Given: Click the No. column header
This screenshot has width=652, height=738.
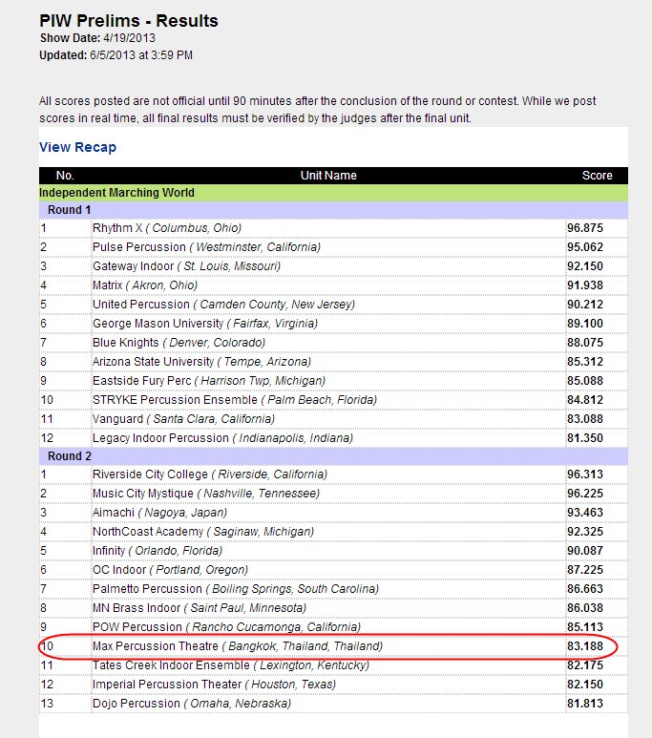Looking at the screenshot, I should (65, 176).
